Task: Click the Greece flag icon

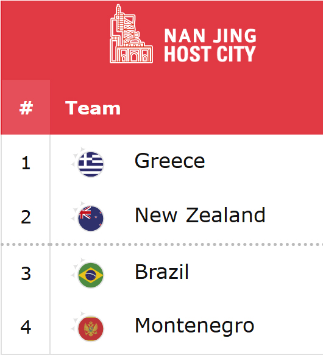Action: 91,164
